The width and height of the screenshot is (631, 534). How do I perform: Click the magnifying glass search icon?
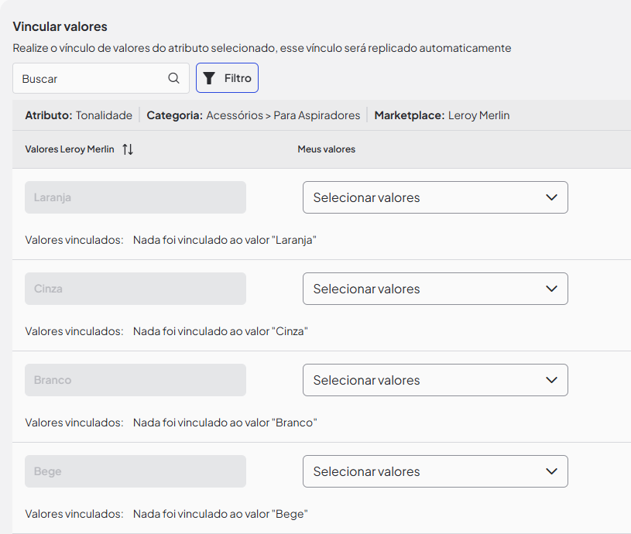tap(173, 78)
